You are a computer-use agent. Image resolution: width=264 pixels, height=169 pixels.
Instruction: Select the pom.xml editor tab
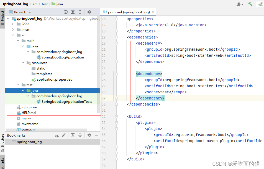[129, 12]
